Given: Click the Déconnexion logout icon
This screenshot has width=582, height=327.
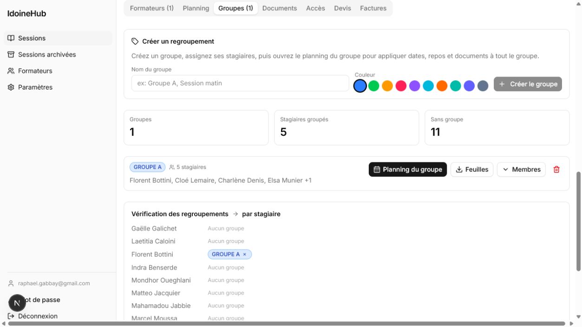Looking at the screenshot, I should click(x=11, y=316).
